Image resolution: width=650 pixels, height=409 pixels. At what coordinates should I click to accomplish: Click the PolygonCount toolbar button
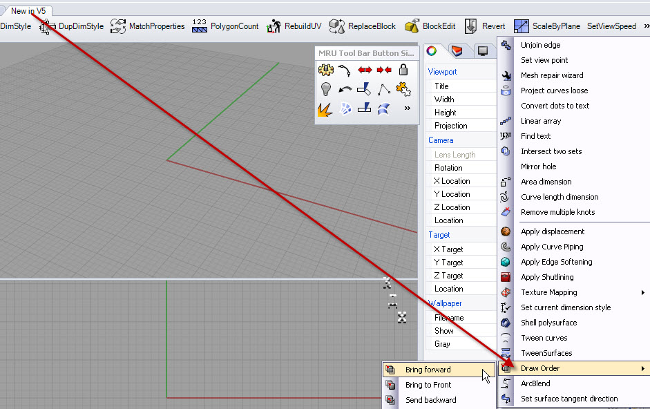[x=225, y=26]
